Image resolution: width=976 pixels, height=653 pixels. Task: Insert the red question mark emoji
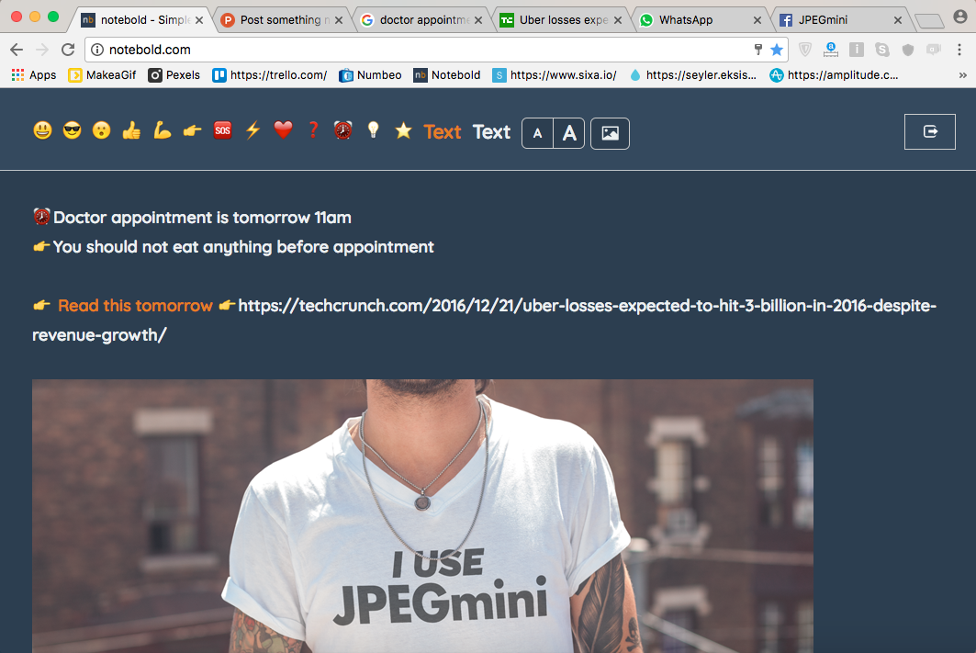(313, 130)
